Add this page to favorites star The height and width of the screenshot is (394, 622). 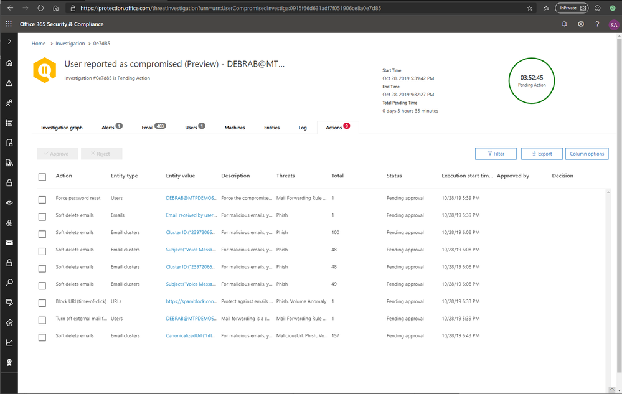530,8
